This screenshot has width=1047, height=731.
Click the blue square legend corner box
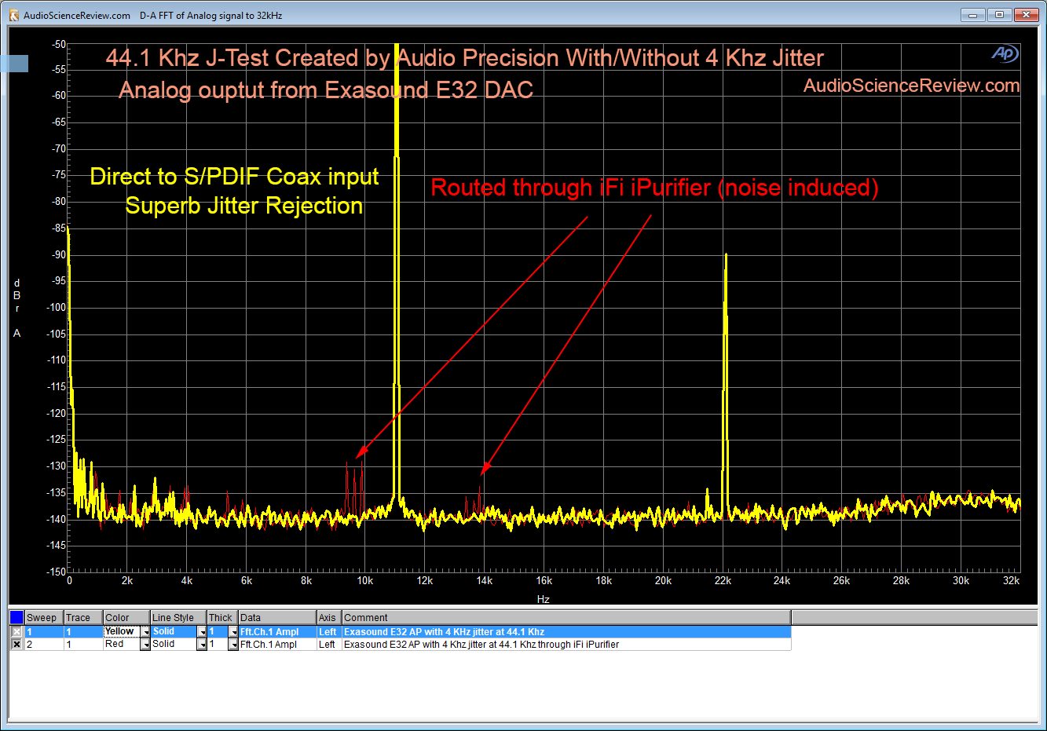16,617
